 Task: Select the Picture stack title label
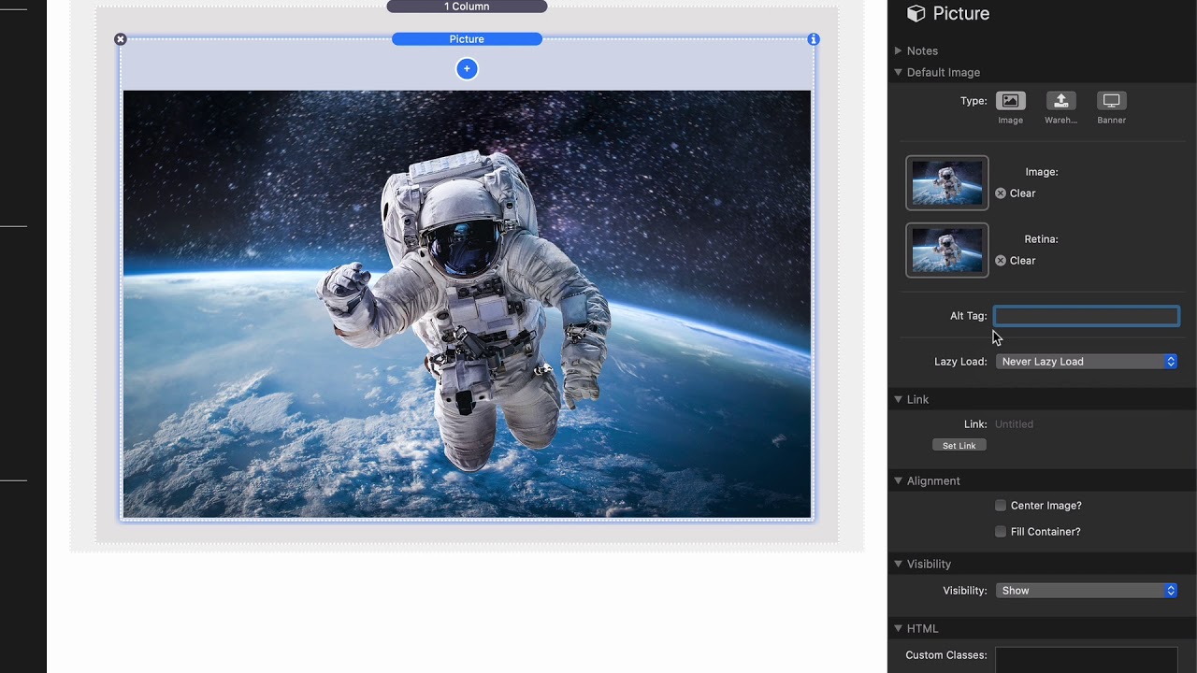(467, 39)
